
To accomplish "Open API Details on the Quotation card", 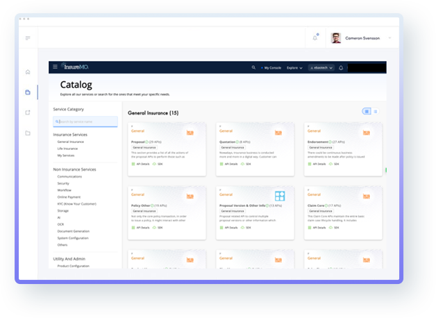I will (228, 164).
